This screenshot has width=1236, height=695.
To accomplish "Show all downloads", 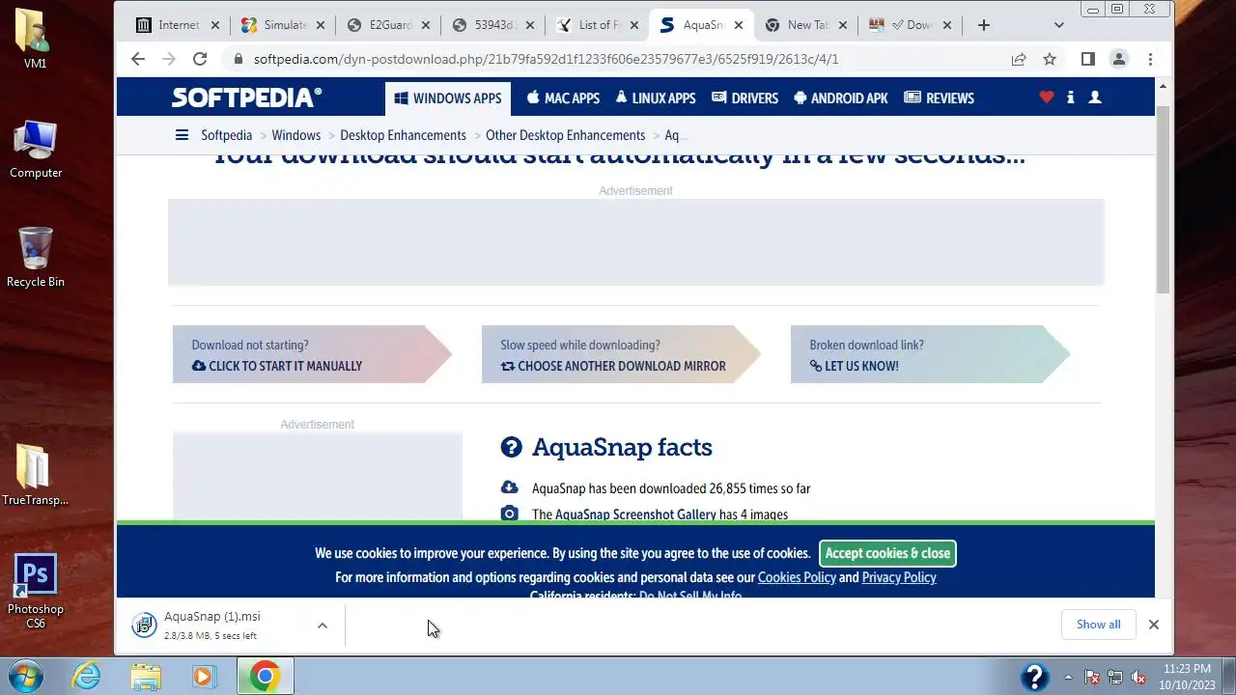I will (x=1099, y=625).
